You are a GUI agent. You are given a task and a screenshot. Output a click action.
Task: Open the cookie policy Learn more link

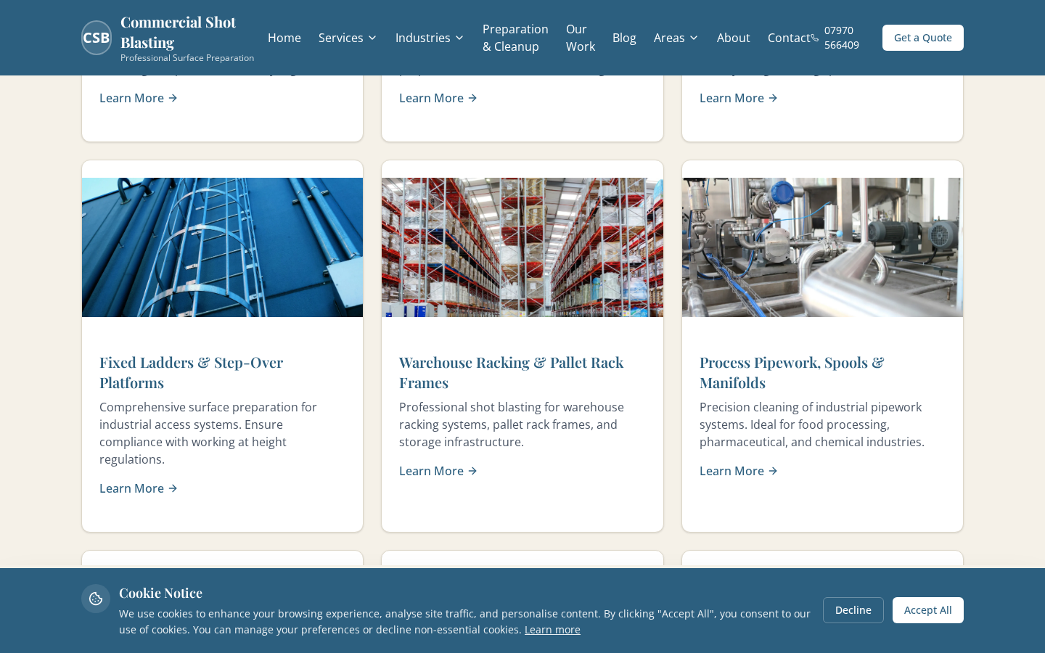(x=552, y=629)
